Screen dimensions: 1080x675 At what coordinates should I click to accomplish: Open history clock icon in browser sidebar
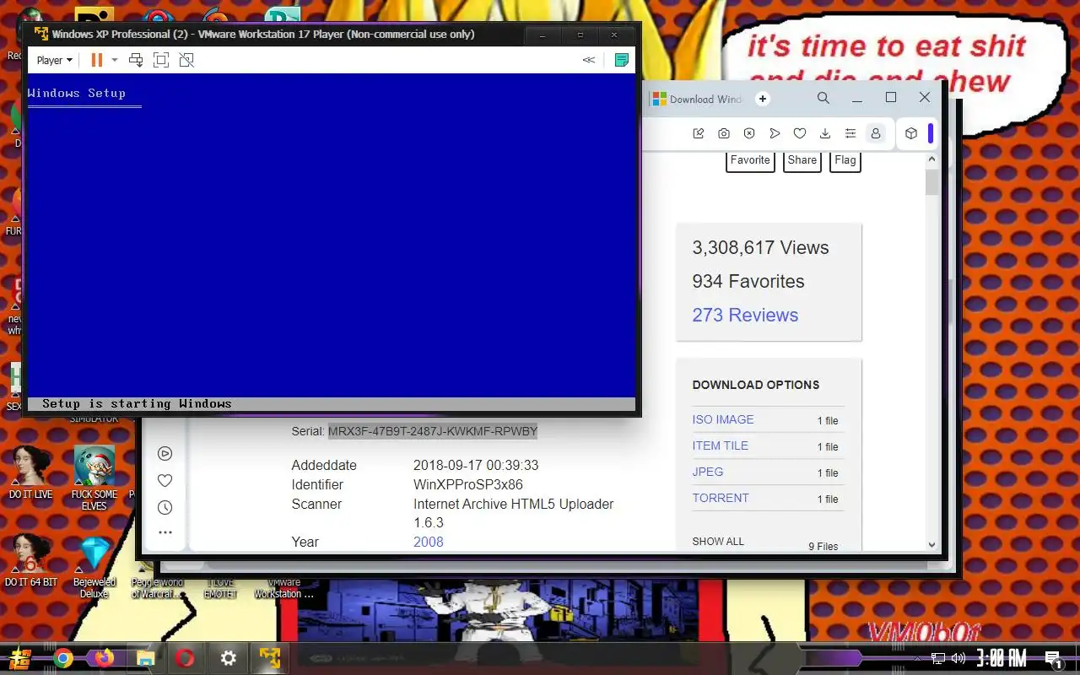click(x=165, y=507)
